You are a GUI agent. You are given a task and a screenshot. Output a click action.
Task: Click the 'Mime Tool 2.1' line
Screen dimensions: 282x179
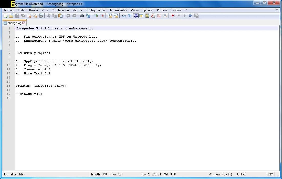pyautogui.click(x=33, y=73)
